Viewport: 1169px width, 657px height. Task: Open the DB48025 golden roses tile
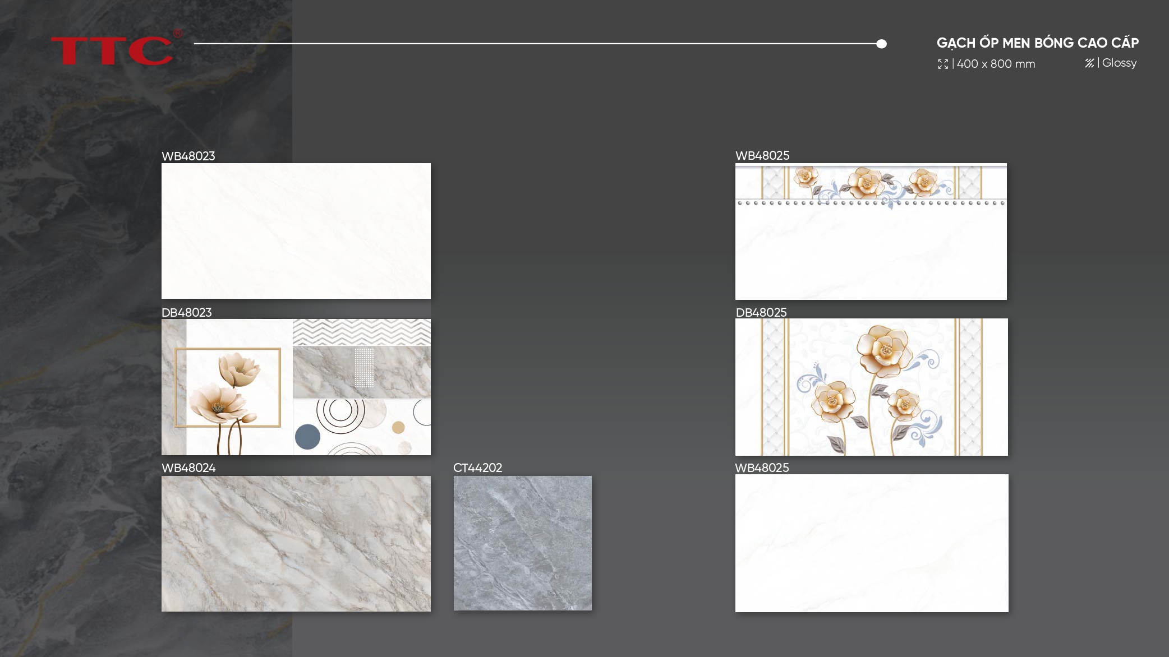(871, 387)
